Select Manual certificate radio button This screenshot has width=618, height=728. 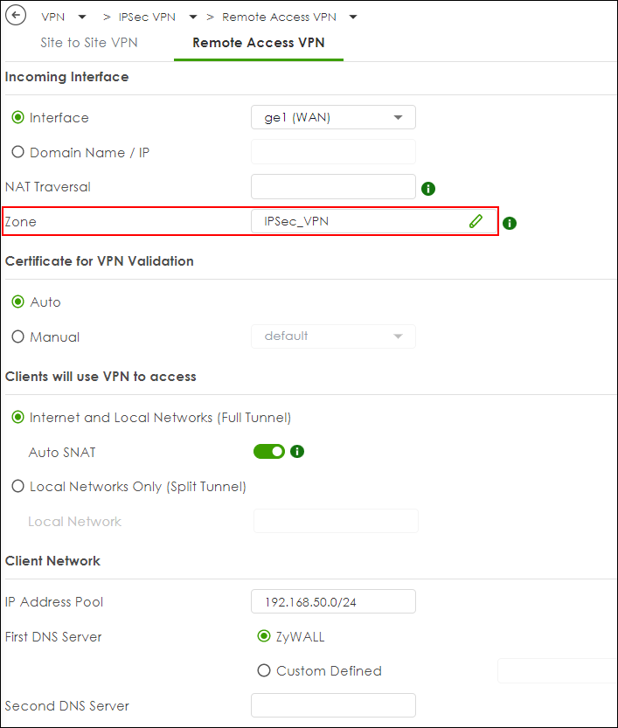17,336
